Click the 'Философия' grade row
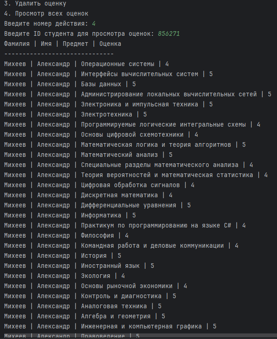The width and height of the screenshot is (277, 339). 66,236
